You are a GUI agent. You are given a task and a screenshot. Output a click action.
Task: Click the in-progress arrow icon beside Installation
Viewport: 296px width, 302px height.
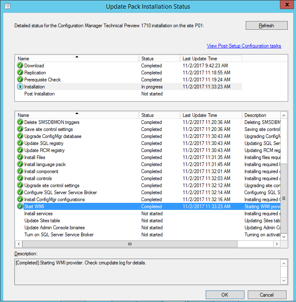tap(20, 87)
